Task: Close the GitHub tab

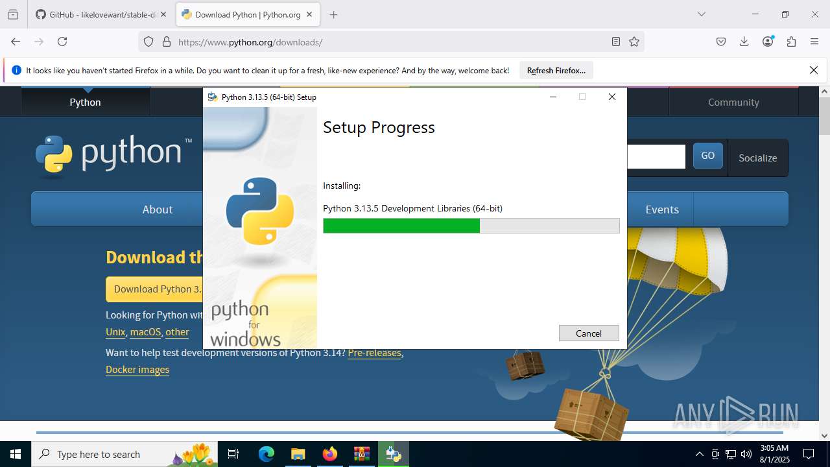Action: click(x=163, y=14)
